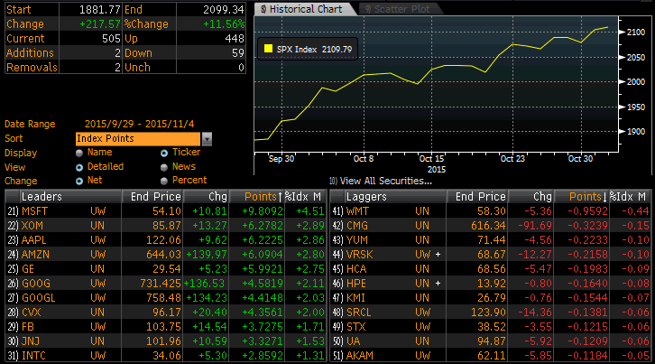Open the GOOG leader row
The image size is (655, 364).
[166, 284]
